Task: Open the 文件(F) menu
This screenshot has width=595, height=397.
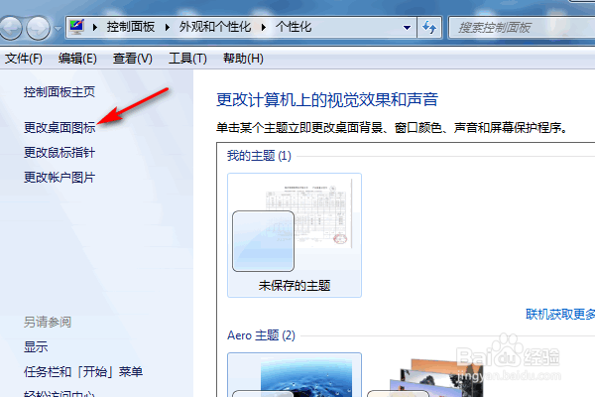Action: pos(24,59)
